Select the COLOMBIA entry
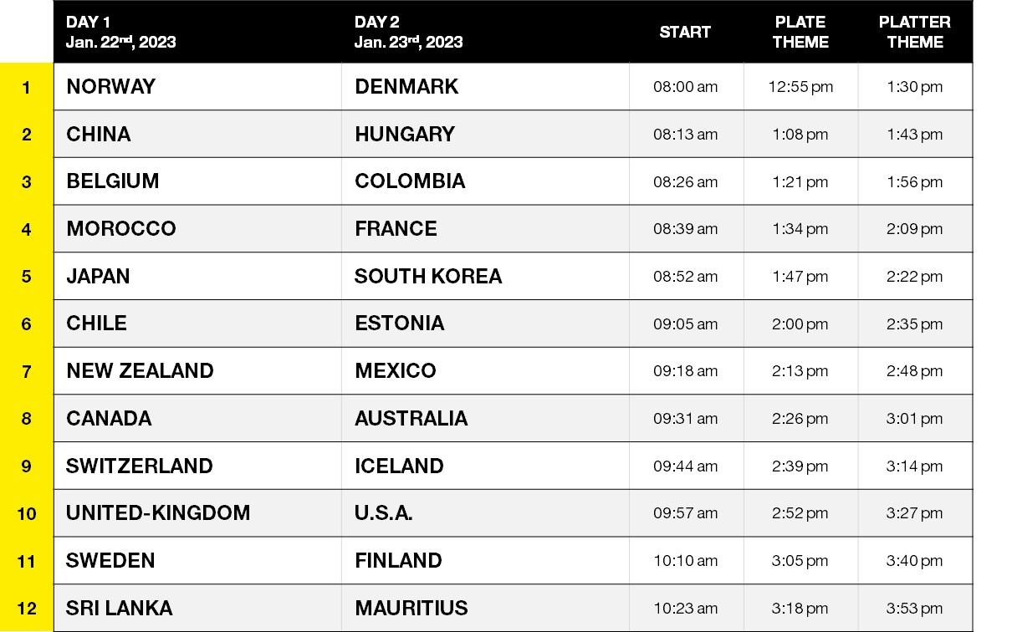The image size is (1012, 632). tap(410, 181)
